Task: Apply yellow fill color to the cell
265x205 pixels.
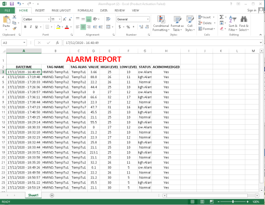Action: coord(58,27)
